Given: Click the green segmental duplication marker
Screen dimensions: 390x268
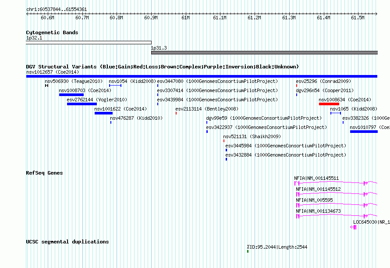Looking at the screenshot, I should coord(248,252).
